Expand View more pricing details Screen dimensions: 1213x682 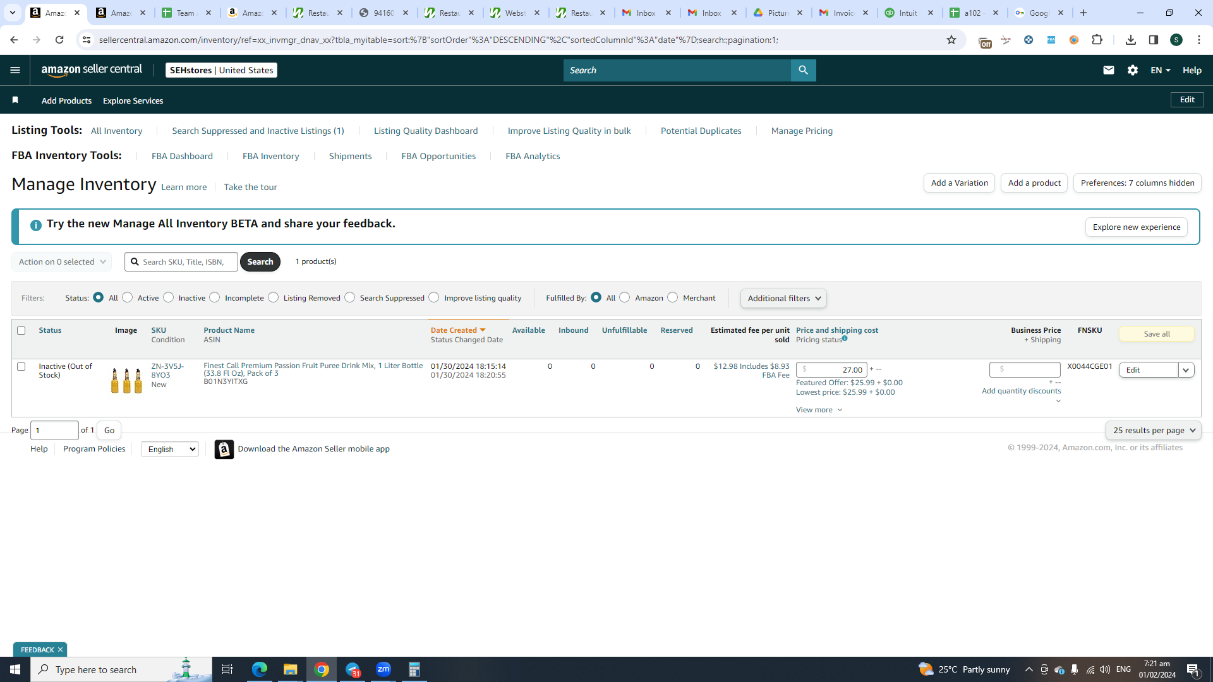click(819, 410)
